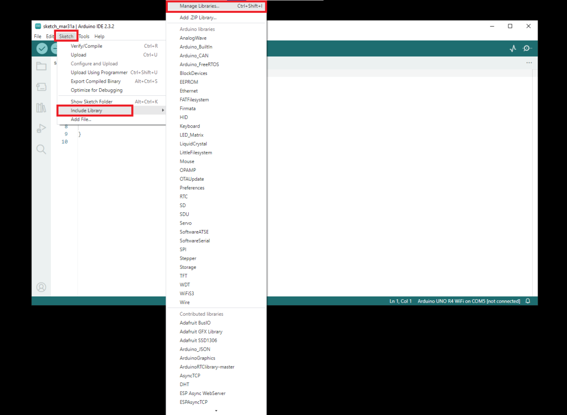Open the Library Manager books icon
The width and height of the screenshot is (567, 415).
[x=42, y=107]
